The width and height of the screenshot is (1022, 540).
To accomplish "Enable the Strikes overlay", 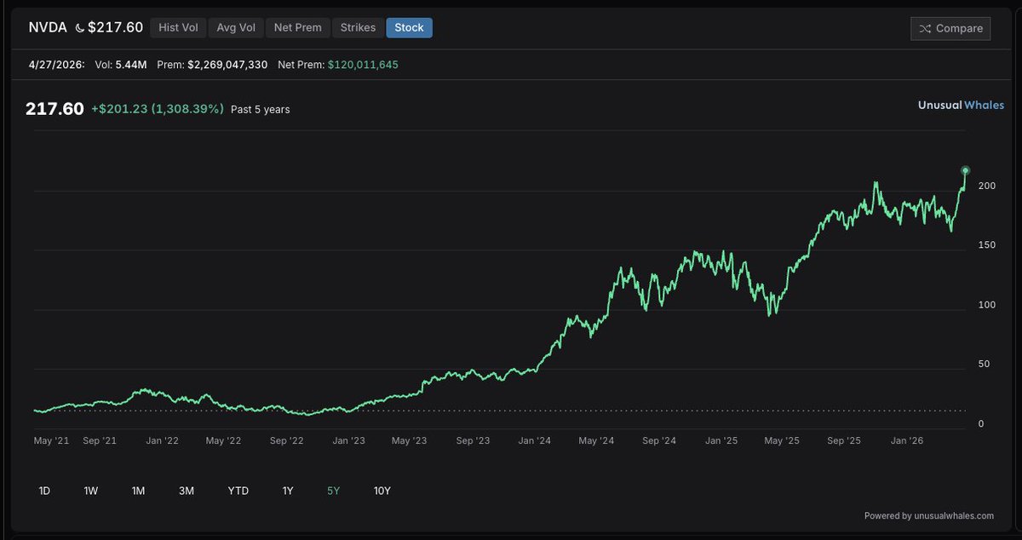I will (x=358, y=27).
